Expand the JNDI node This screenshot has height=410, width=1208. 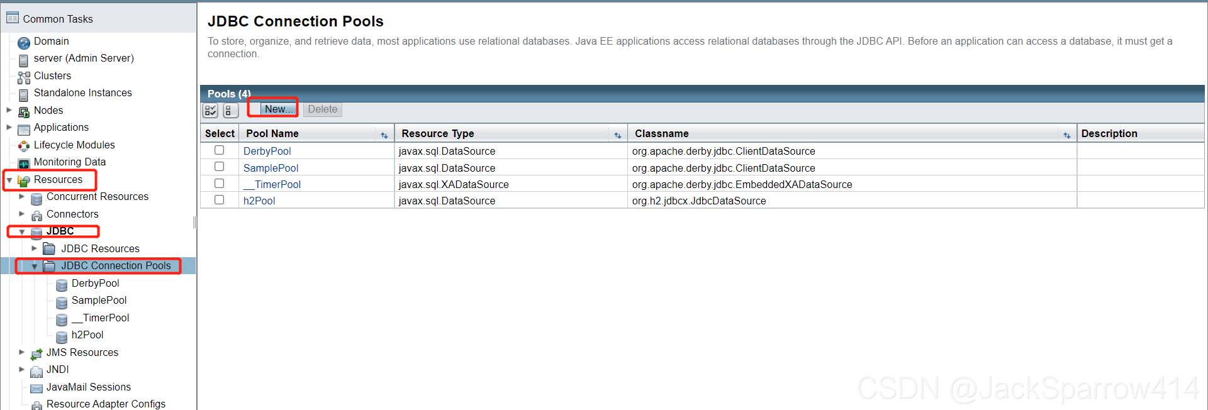coord(21,369)
